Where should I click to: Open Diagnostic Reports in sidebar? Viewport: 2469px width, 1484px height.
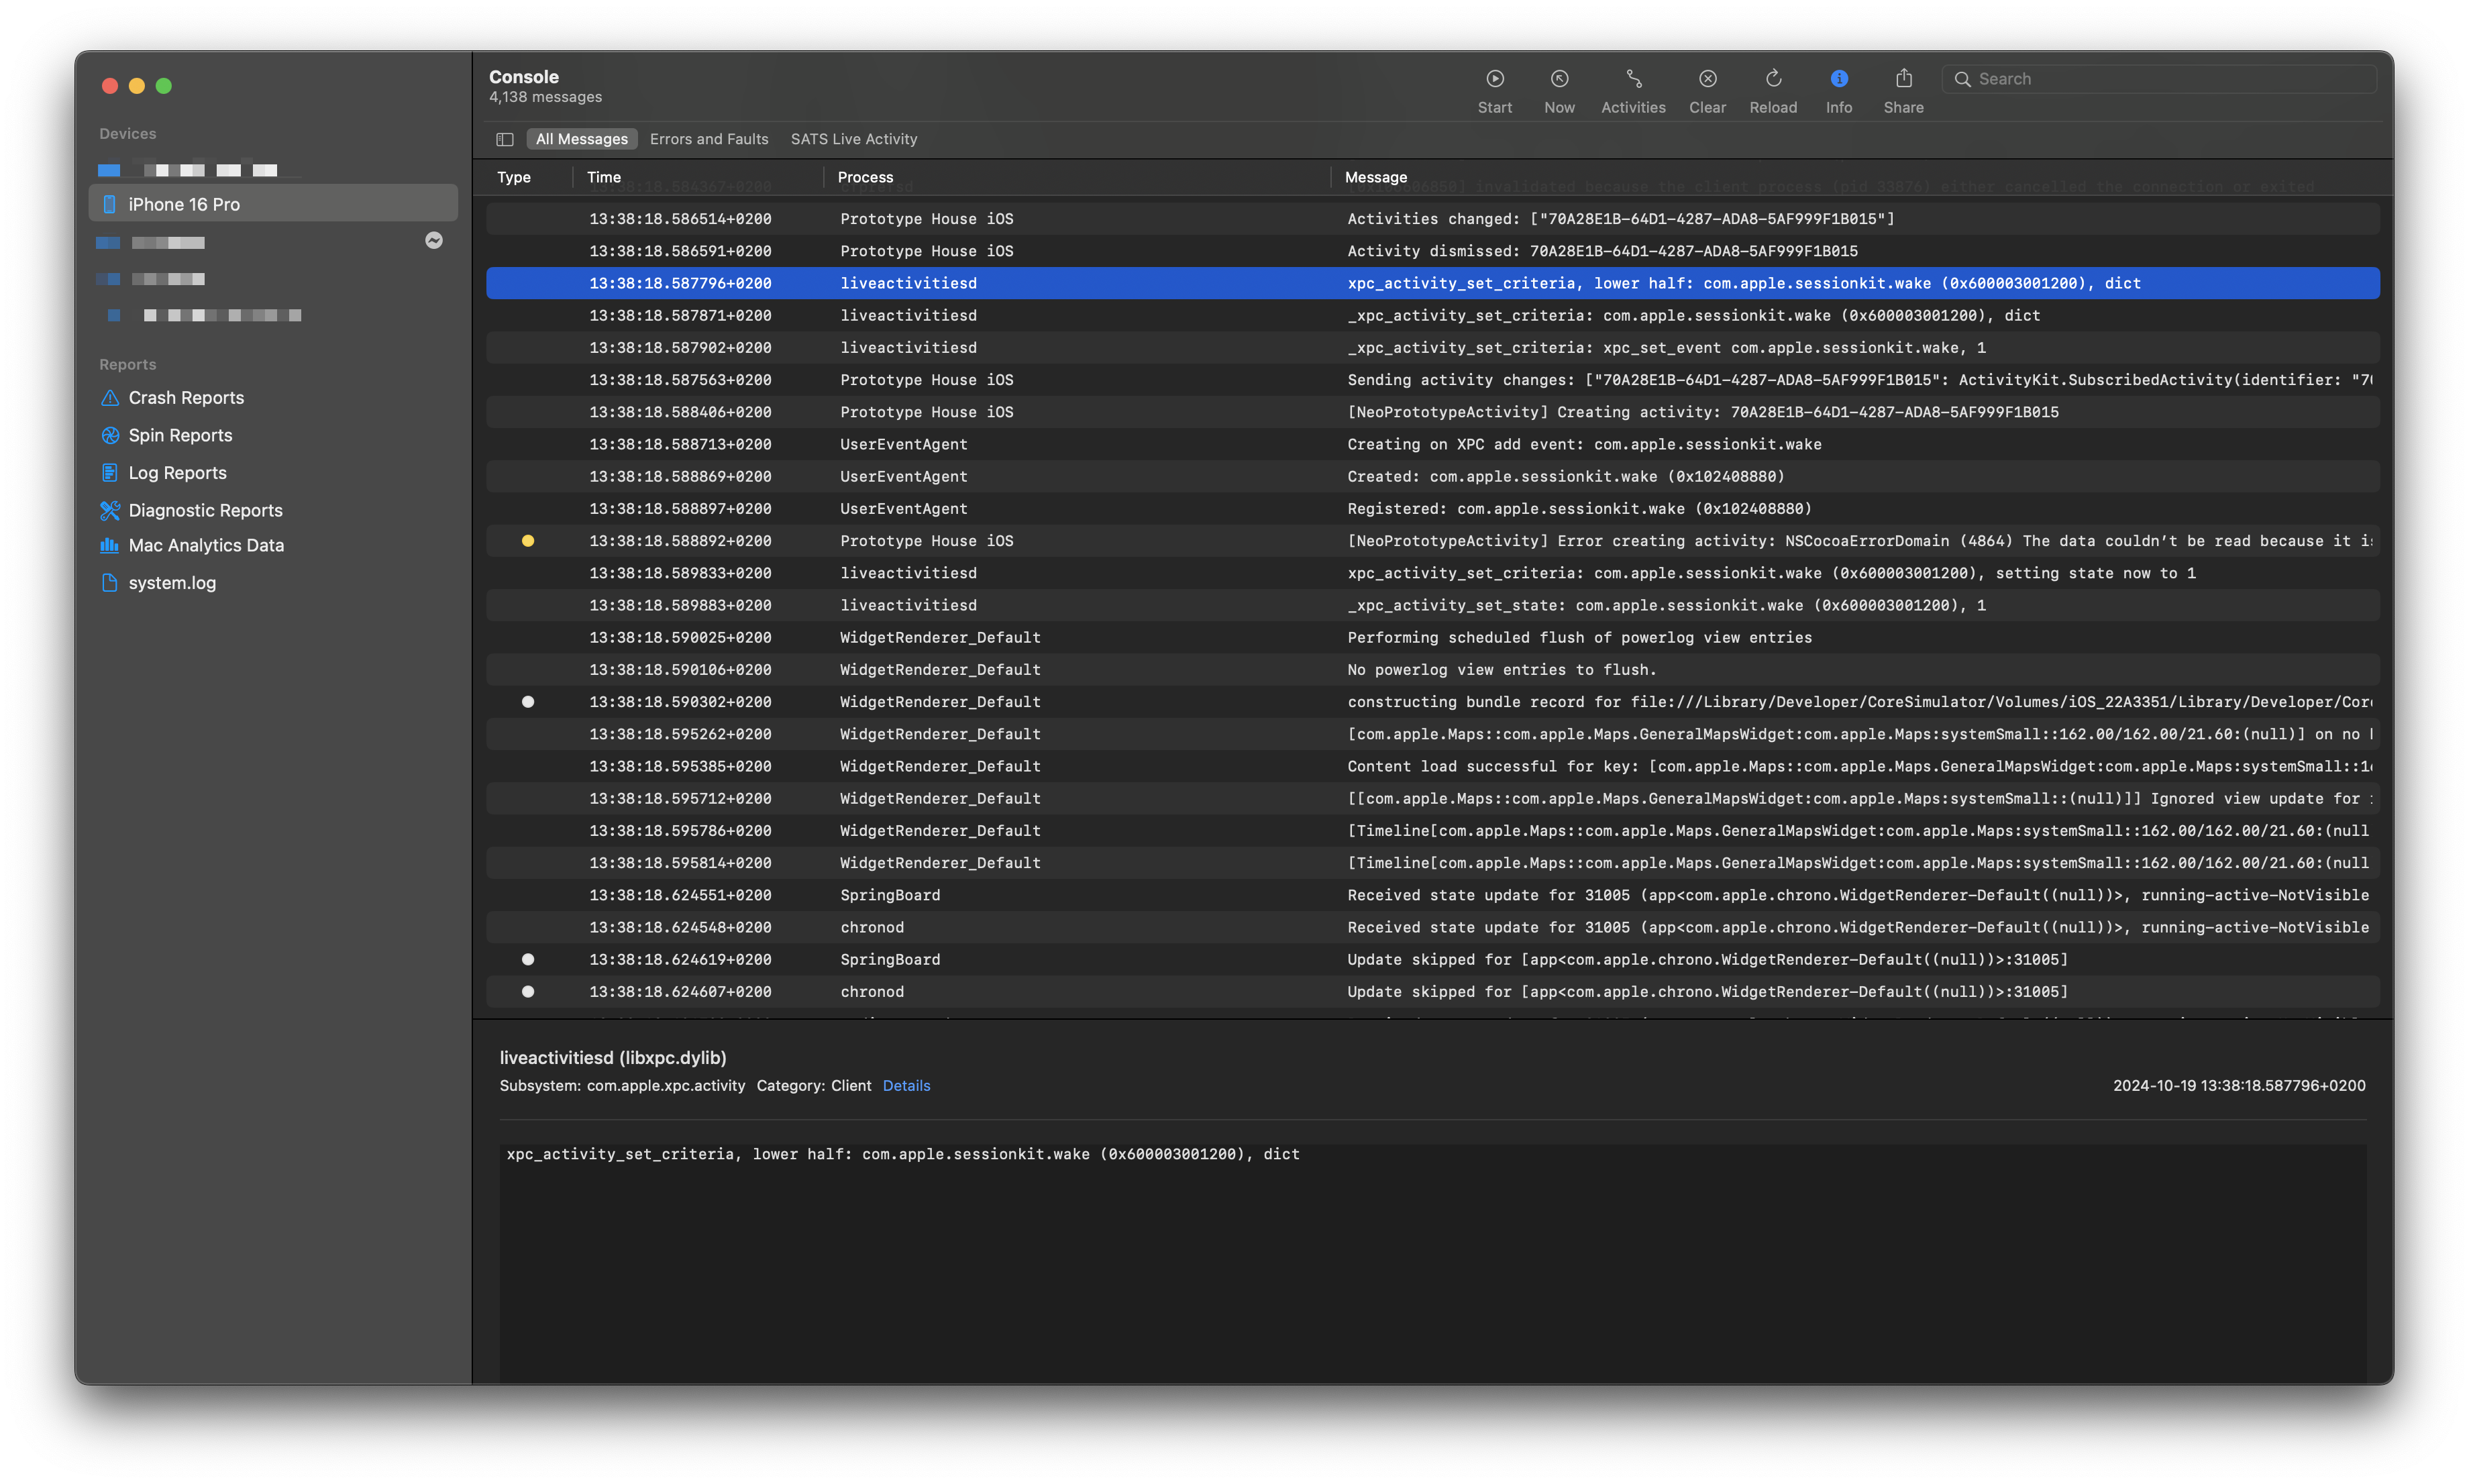(x=205, y=510)
